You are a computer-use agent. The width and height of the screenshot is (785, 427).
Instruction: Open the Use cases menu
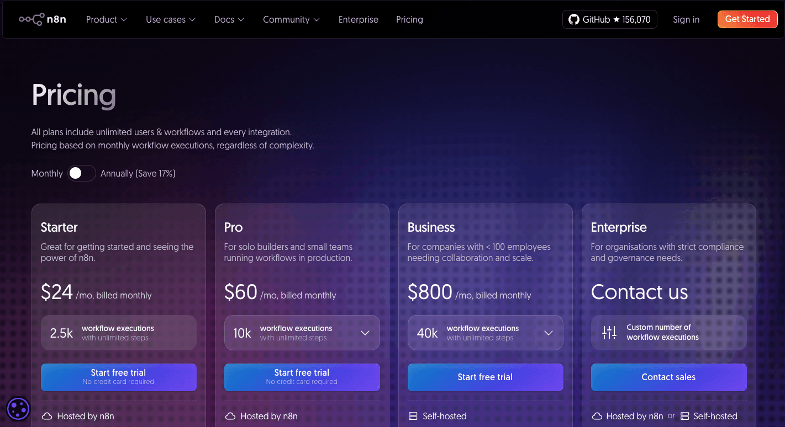[170, 19]
